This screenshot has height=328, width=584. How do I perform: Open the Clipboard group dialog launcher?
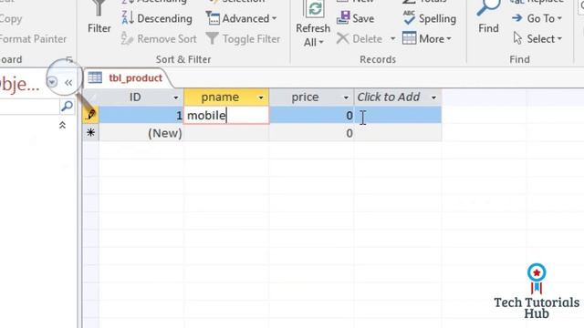pyautogui.click(x=69, y=59)
